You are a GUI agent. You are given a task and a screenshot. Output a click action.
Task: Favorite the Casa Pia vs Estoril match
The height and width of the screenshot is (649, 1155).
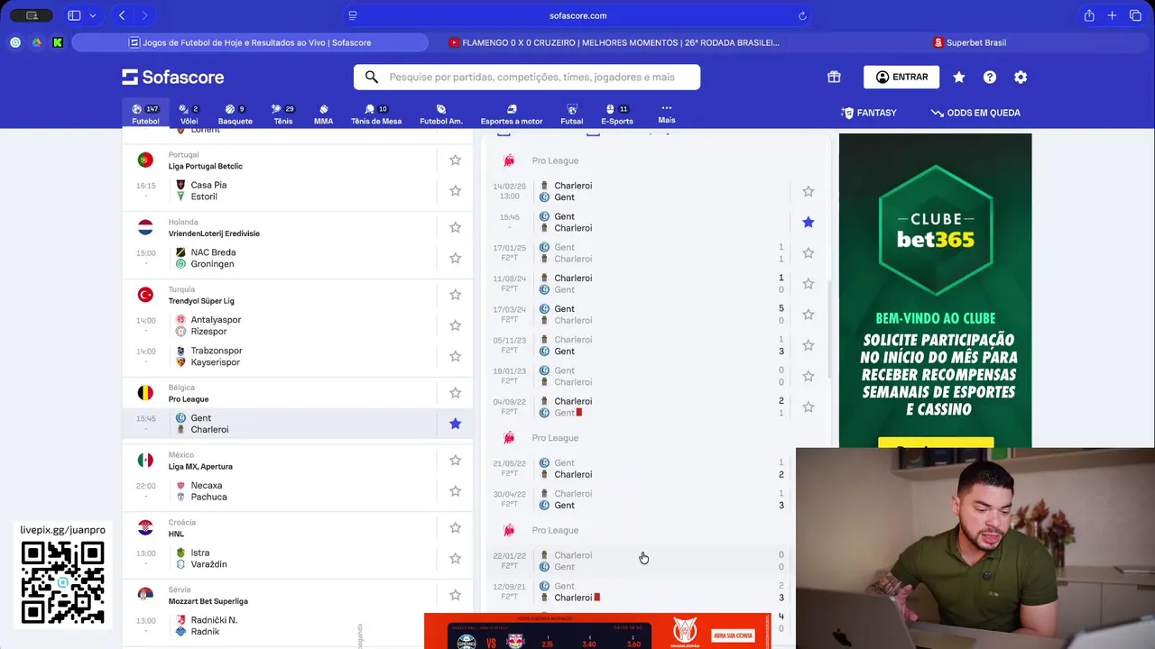455,190
